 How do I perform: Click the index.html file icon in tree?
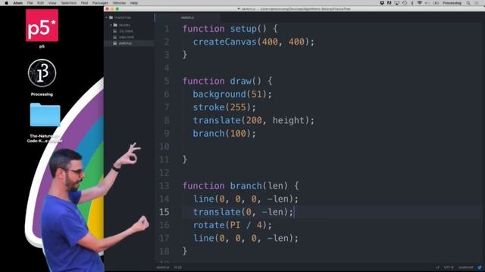pos(115,37)
